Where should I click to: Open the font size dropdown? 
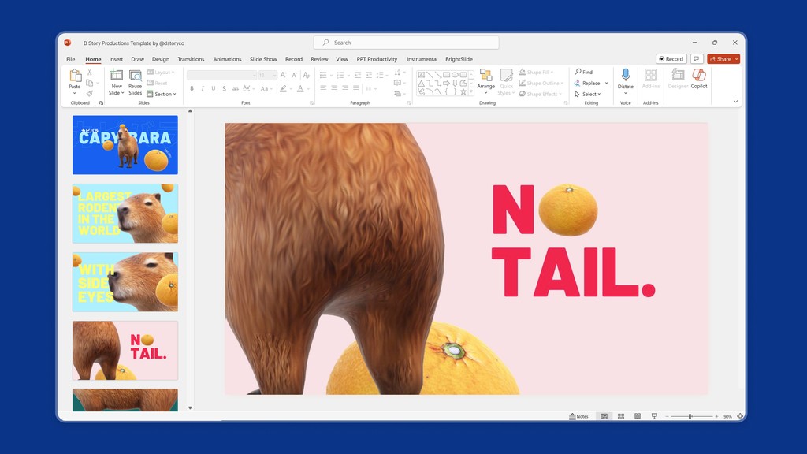(x=273, y=75)
